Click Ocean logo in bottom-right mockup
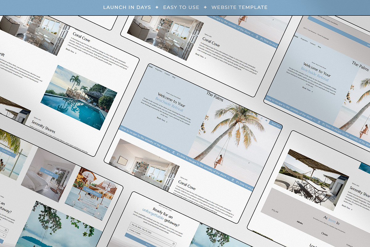The width and height of the screenshot is (370, 247). pyautogui.click(x=324, y=234)
